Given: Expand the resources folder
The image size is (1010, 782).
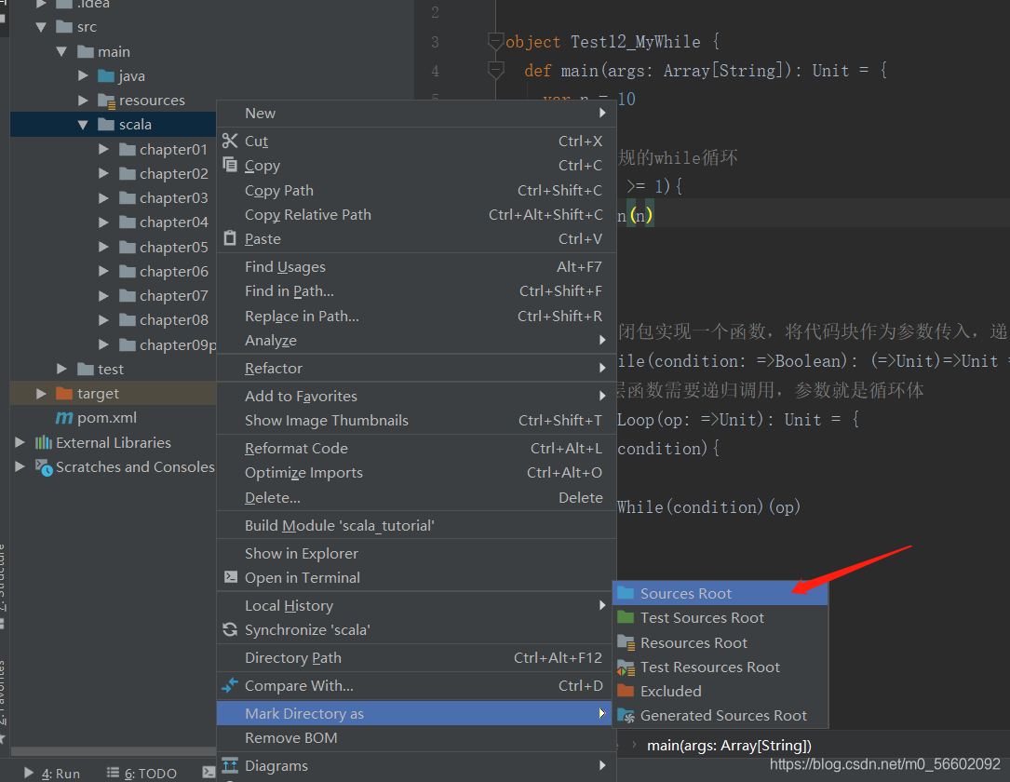Looking at the screenshot, I should pyautogui.click(x=83, y=100).
